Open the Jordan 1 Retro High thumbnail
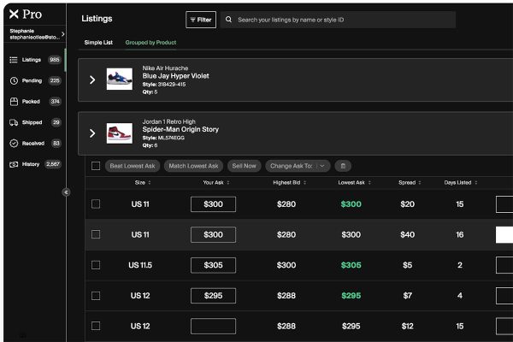The width and height of the screenshot is (513, 342). coord(120,133)
